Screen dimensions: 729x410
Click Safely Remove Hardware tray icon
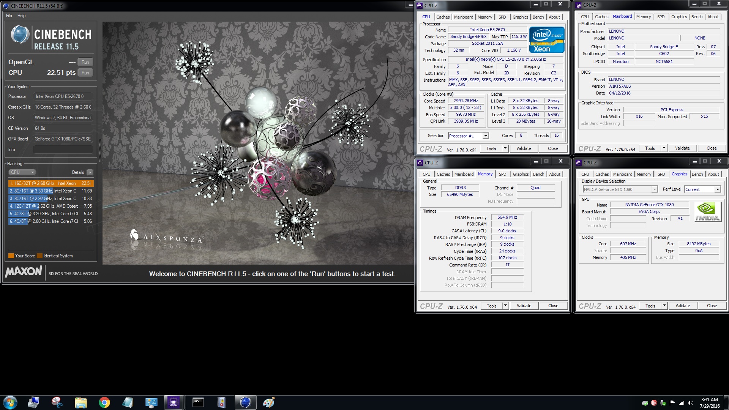[663, 403]
